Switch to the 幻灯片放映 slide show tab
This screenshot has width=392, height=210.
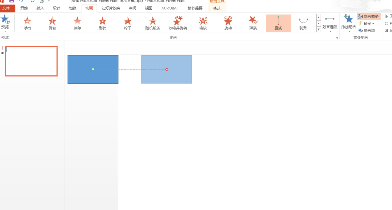(111, 8)
